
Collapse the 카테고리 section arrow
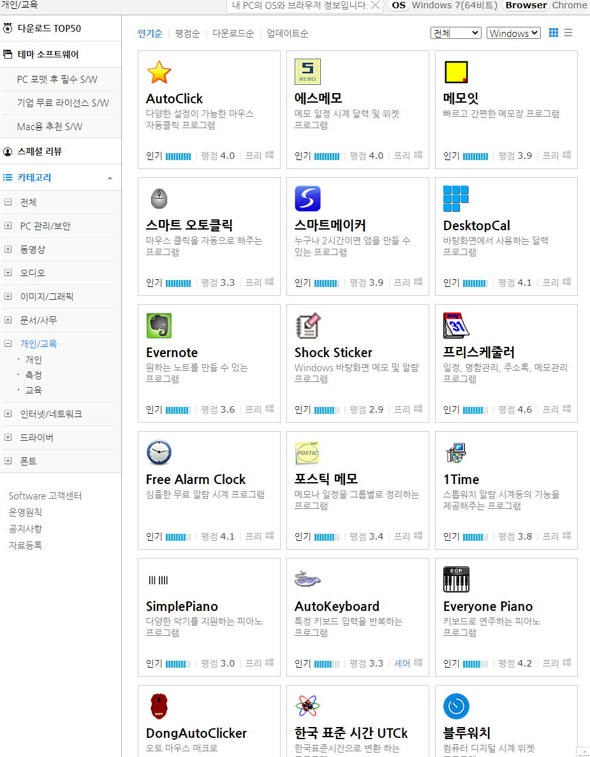110,178
